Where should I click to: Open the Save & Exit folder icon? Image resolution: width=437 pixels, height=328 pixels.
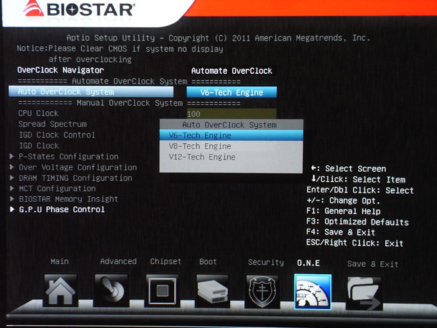(364, 293)
